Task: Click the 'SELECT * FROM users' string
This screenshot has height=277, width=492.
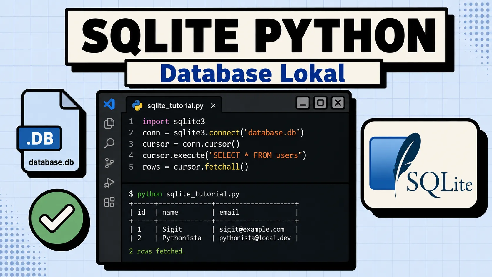Action: point(256,155)
